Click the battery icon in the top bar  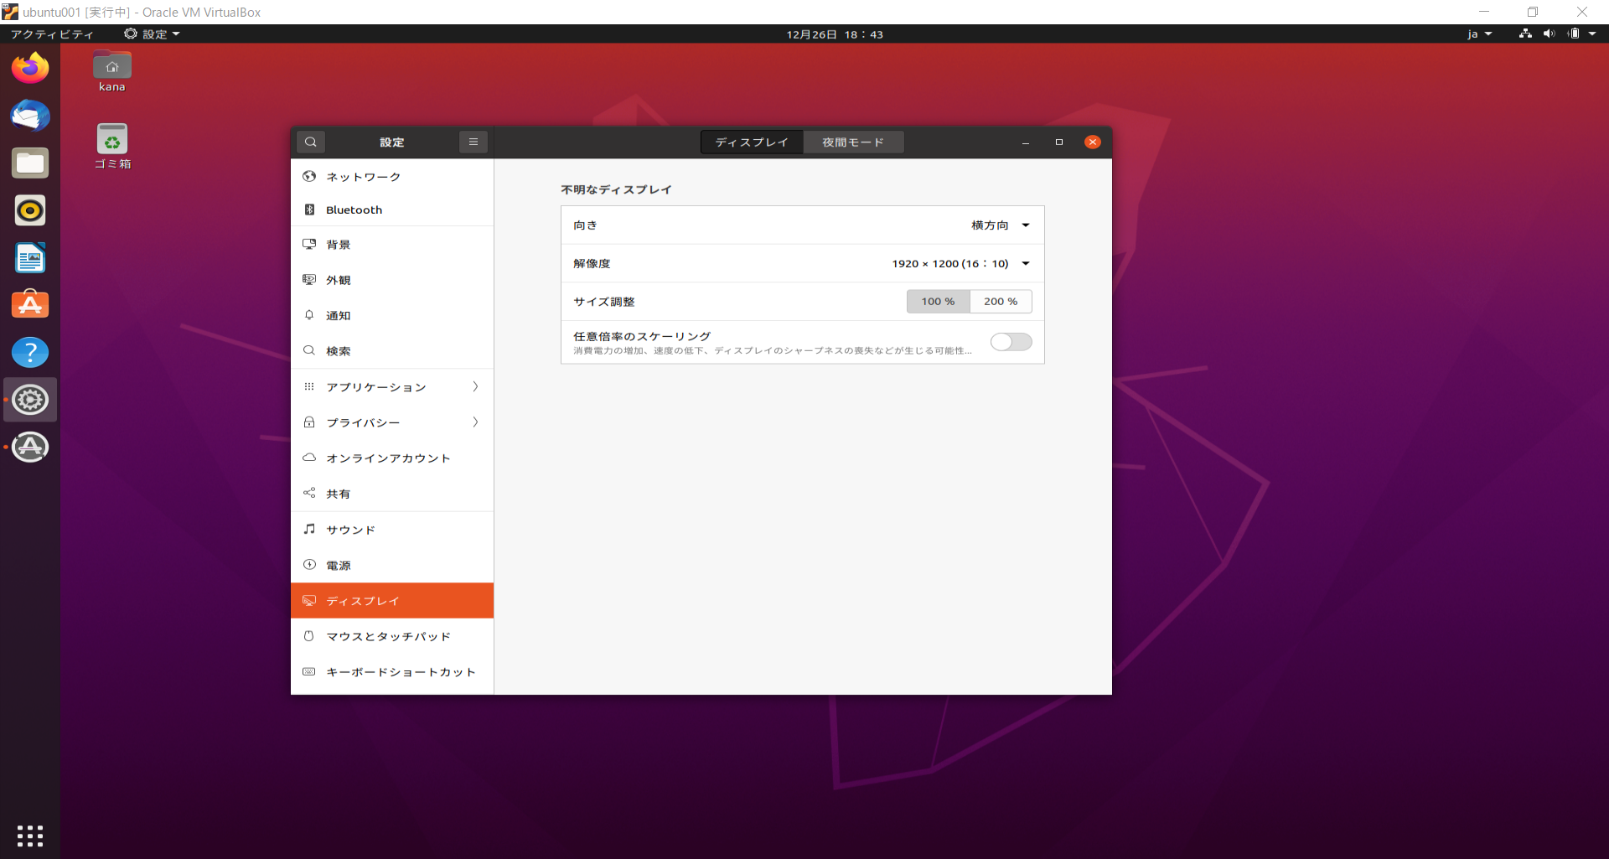(1574, 34)
